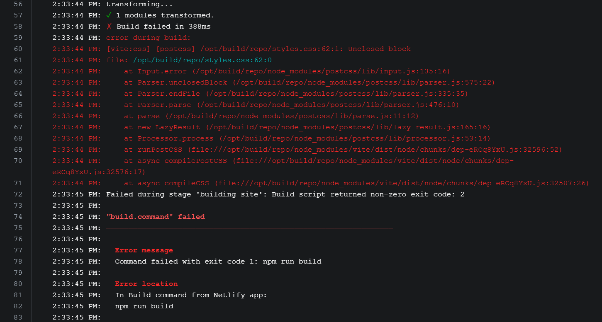The height and width of the screenshot is (322, 602).
Task: Click the green checkmark on line 57
Action: [x=109, y=15]
